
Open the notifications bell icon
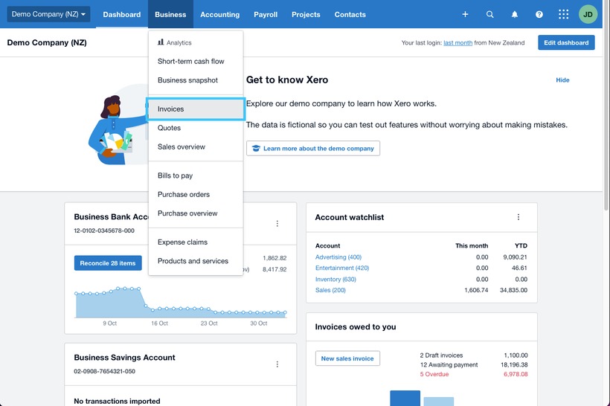[x=514, y=14]
